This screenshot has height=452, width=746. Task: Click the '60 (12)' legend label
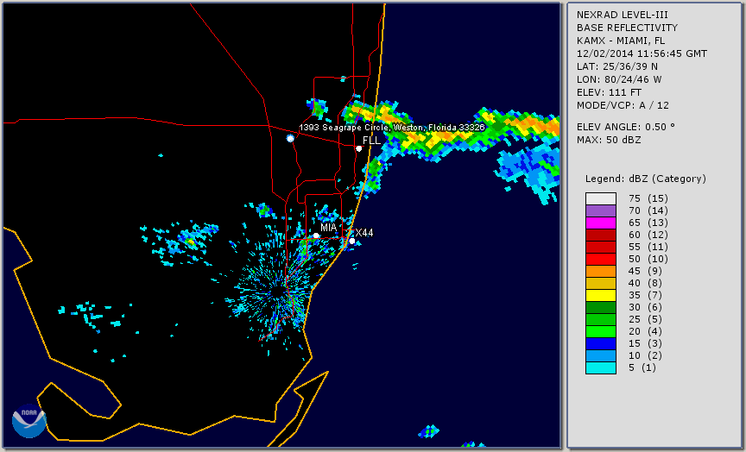coord(648,235)
